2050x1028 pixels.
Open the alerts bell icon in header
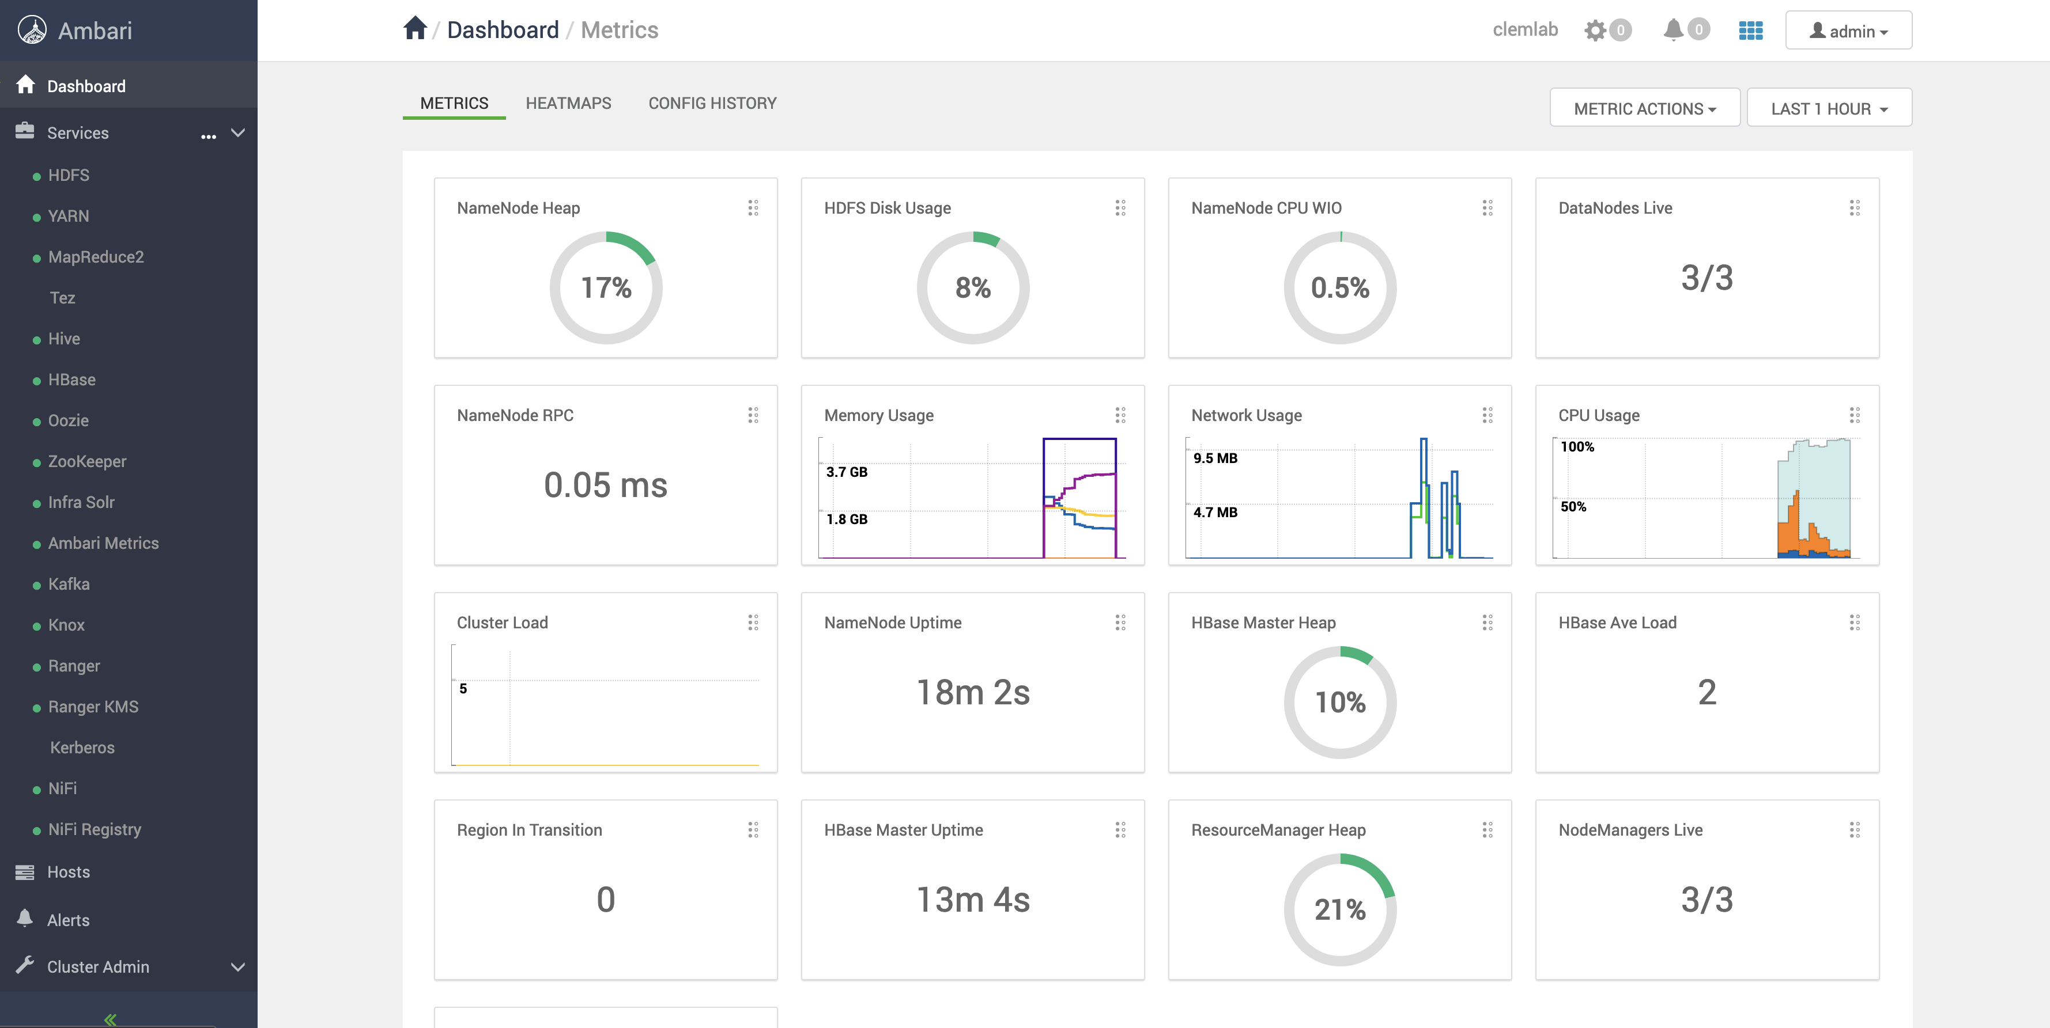[1673, 29]
